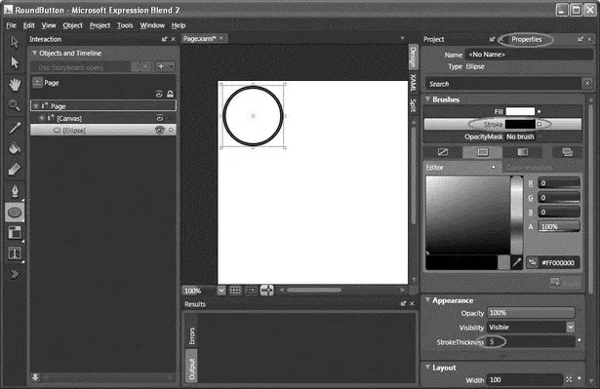The image size is (600, 389).
Task: Select the Brush Transform tool
Action: (x=15, y=169)
